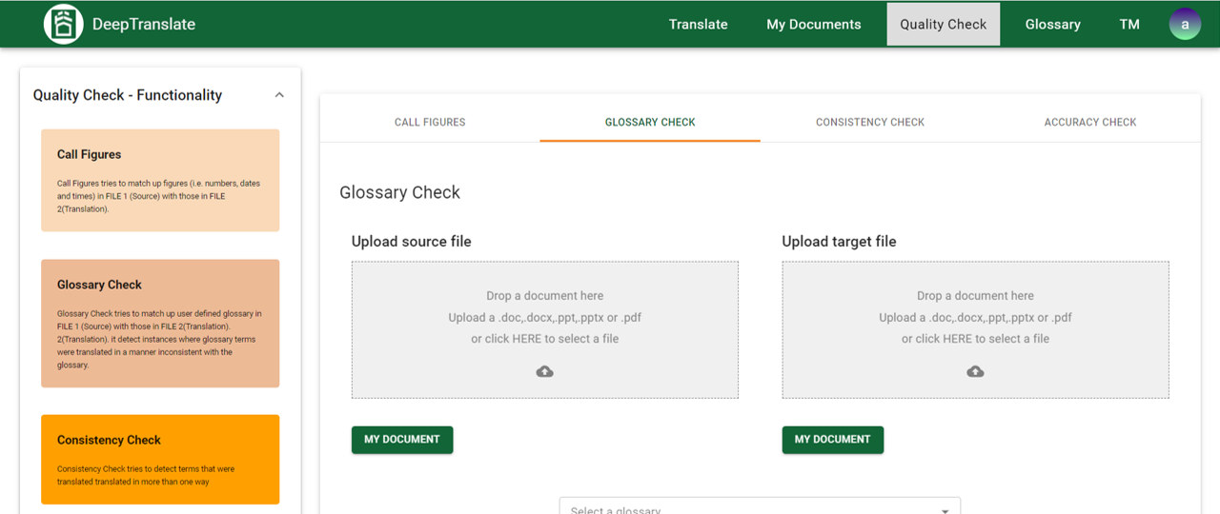Screen dimensions: 1220x514
Task: Select the Glossary Check tab
Action: pyautogui.click(x=650, y=122)
